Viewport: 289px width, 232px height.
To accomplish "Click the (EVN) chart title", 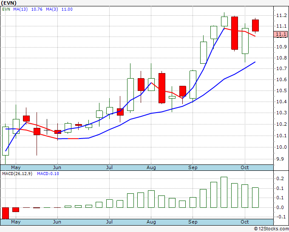I will pyautogui.click(x=8, y=3).
